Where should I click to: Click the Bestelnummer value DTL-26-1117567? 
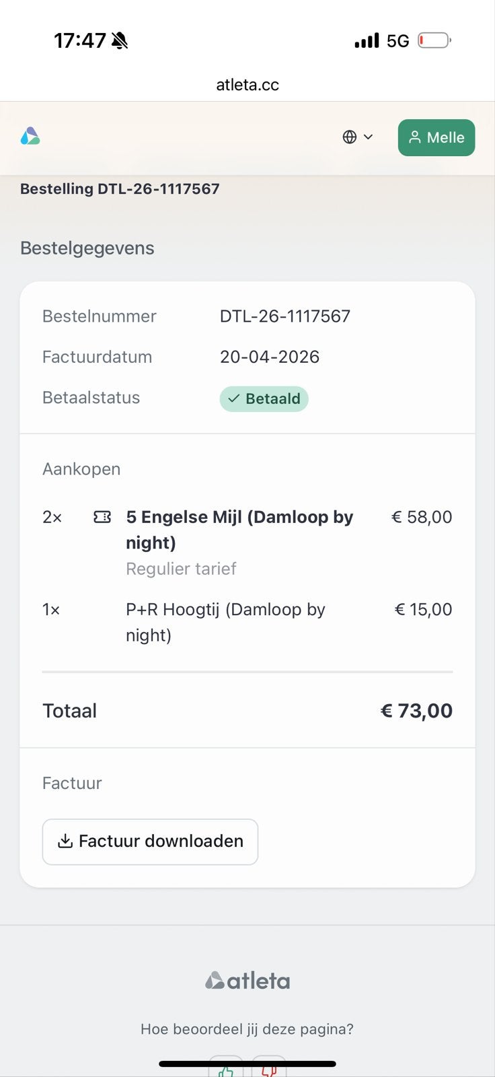pos(285,316)
